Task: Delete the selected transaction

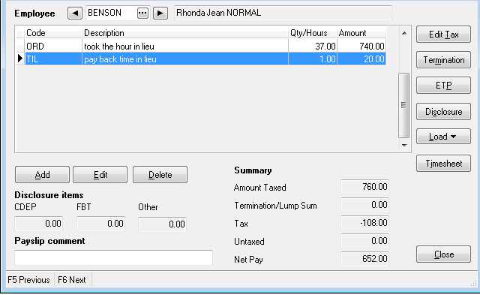Action: click(x=160, y=175)
